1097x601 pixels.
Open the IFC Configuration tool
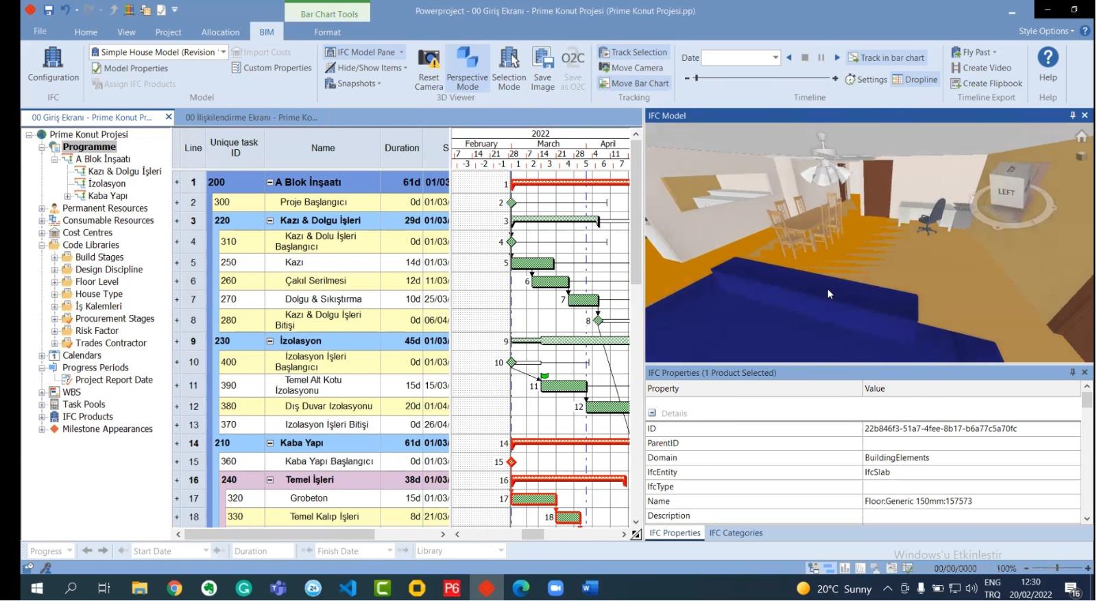pyautogui.click(x=53, y=66)
